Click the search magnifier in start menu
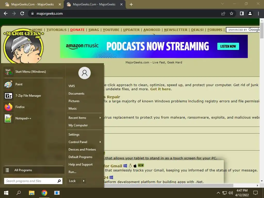The image size is (264, 198). pos(59,181)
